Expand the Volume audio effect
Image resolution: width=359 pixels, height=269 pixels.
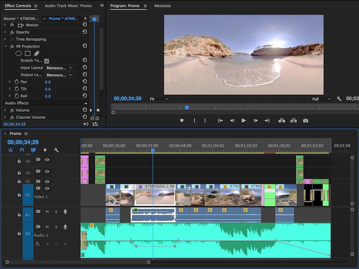tap(5, 110)
